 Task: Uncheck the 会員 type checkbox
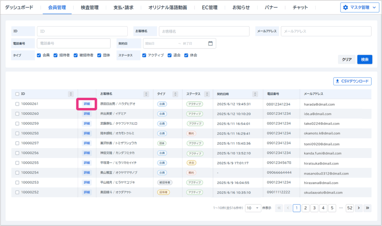coord(39,55)
